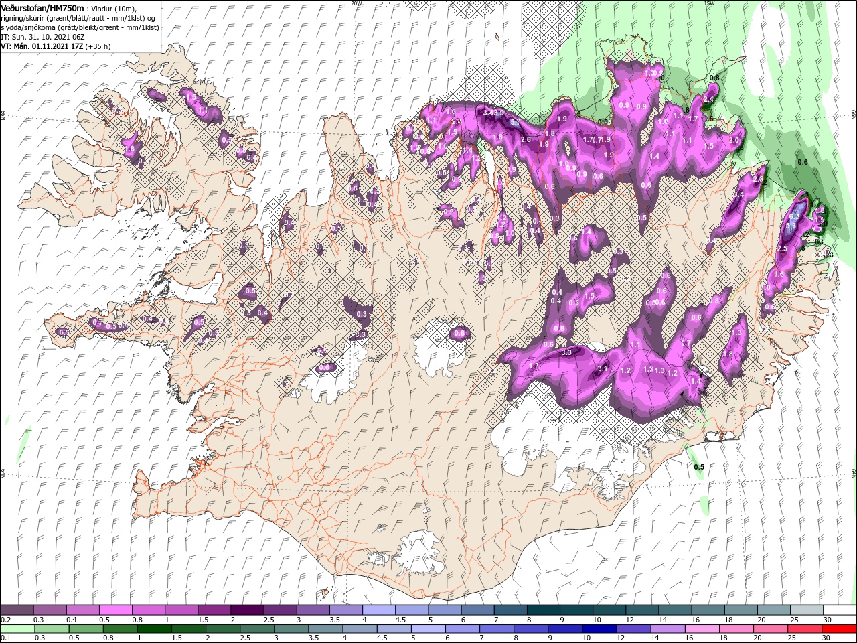Select the bright red last swatch of lower legend row
The height and width of the screenshot is (643, 857).
click(x=839, y=629)
